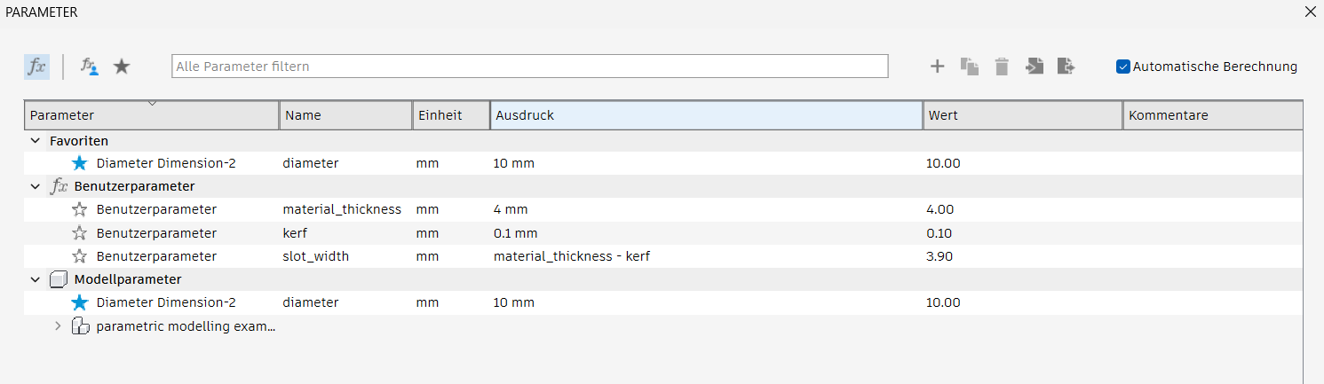Close the PARAMETER dialog
The width and height of the screenshot is (1324, 384).
pyautogui.click(x=1310, y=12)
